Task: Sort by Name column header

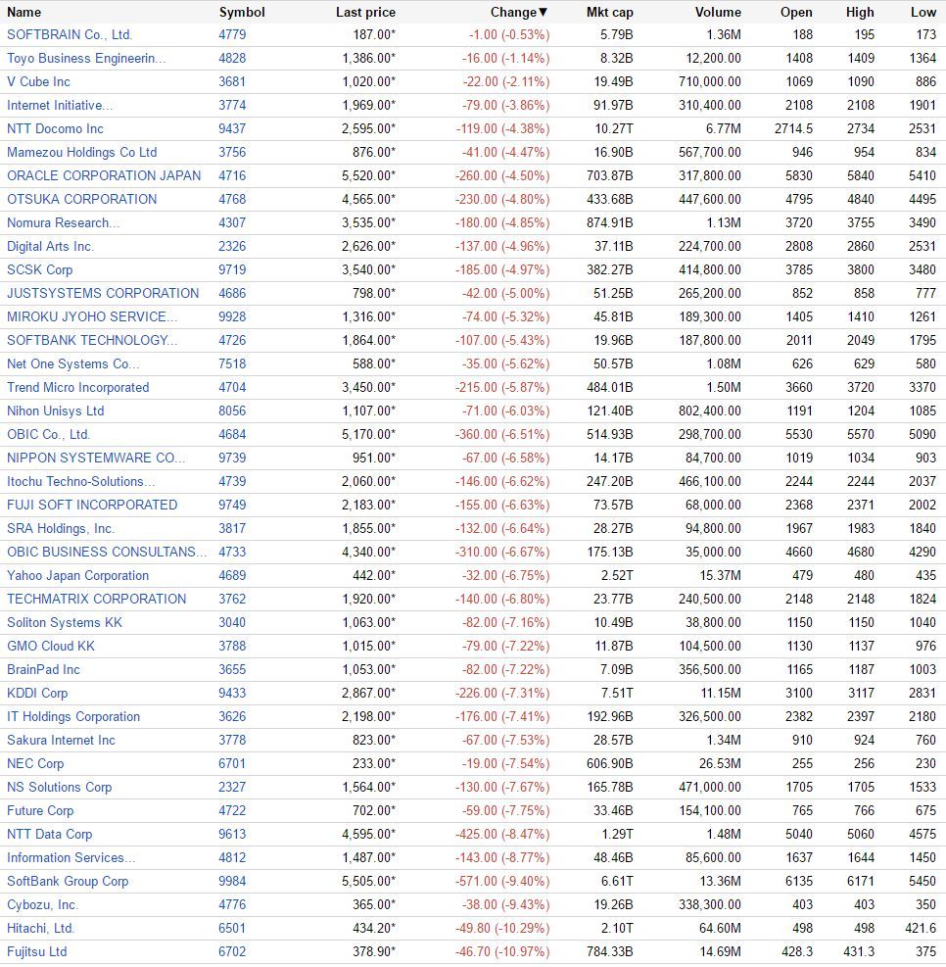Action: click(x=24, y=13)
